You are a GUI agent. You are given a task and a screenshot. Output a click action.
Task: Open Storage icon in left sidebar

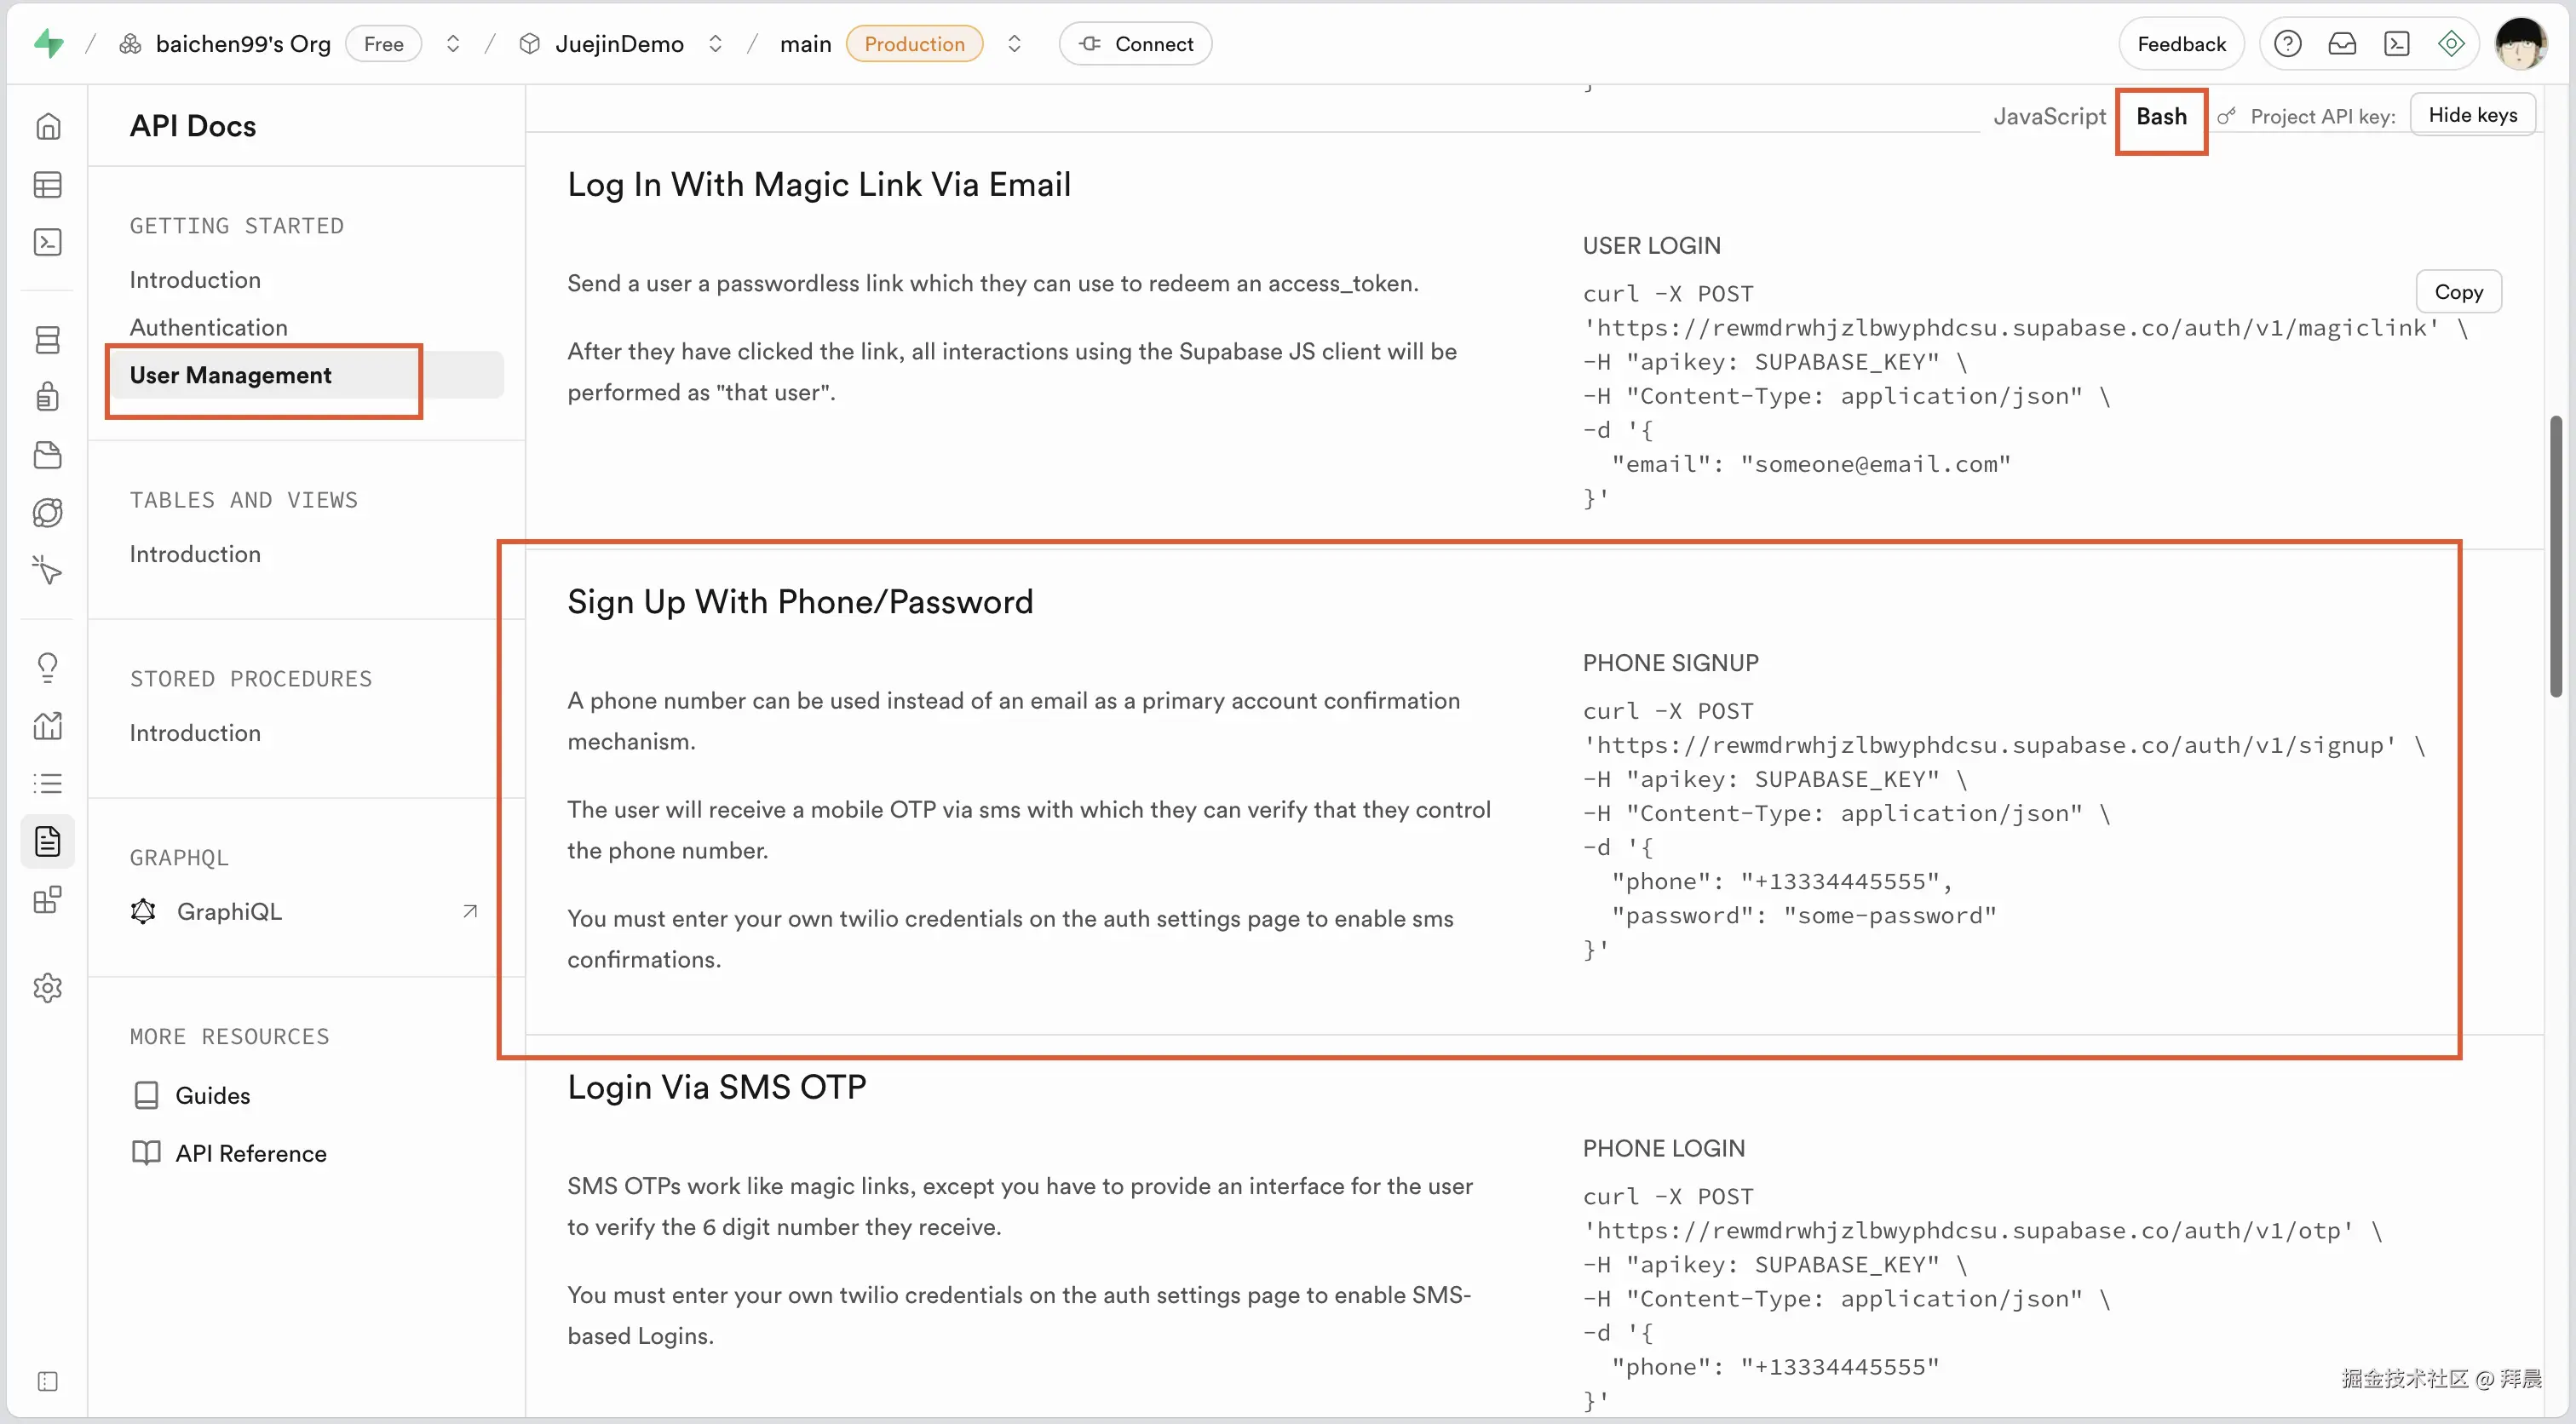pos(47,455)
